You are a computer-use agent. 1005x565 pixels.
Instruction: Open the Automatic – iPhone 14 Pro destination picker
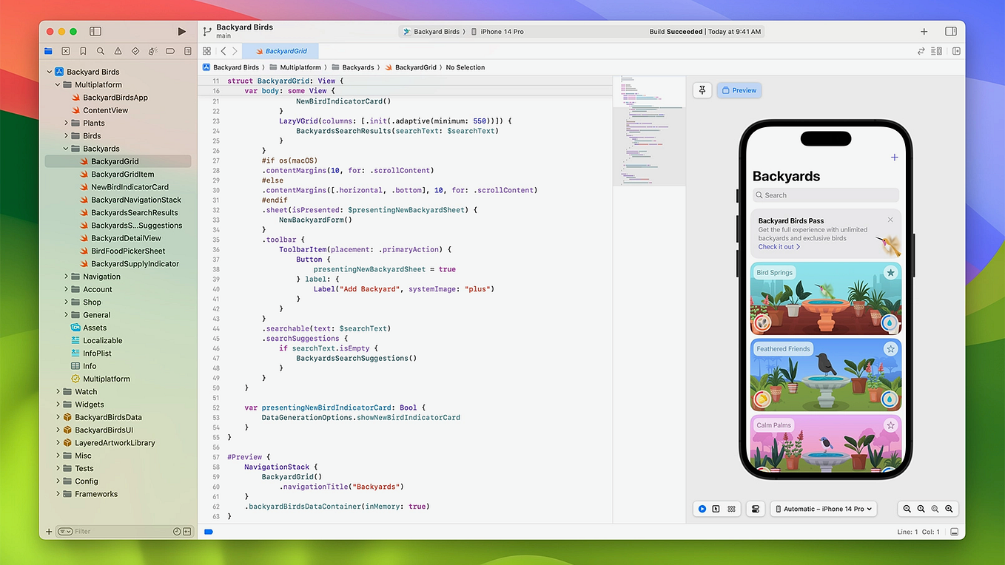coord(823,509)
